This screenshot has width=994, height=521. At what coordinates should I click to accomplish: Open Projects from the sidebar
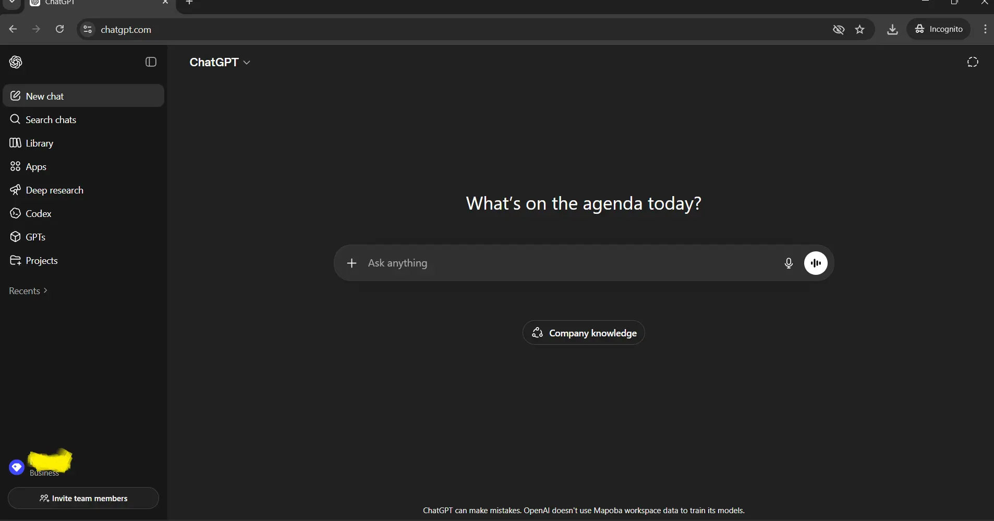point(83,260)
